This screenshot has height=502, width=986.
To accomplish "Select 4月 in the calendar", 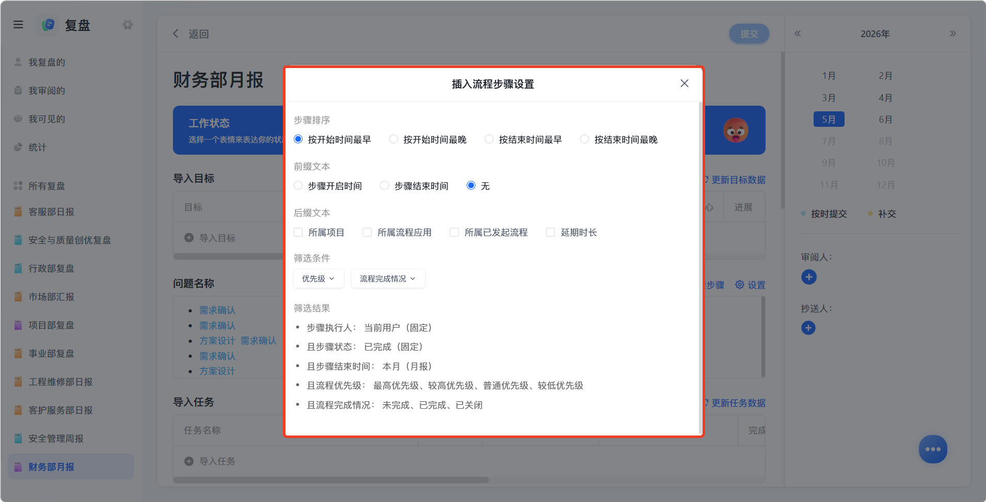I will (886, 98).
